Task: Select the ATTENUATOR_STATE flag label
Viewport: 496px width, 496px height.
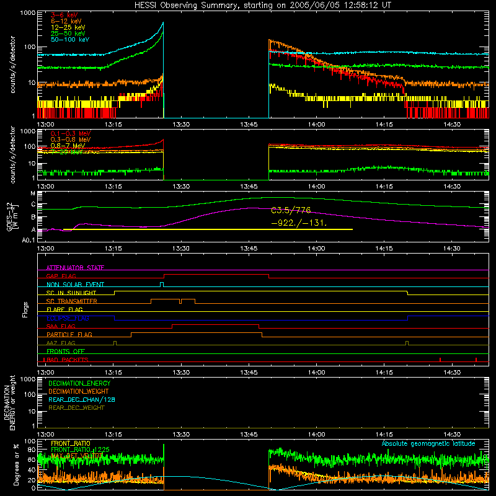Action: point(75,268)
